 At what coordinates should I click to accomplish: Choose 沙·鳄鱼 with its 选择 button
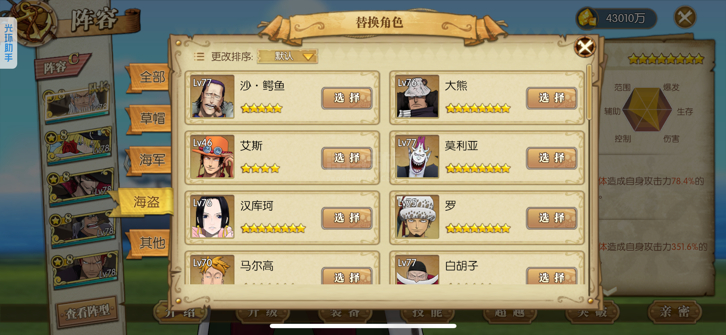coord(347,98)
